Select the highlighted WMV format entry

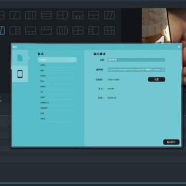pos(57,60)
